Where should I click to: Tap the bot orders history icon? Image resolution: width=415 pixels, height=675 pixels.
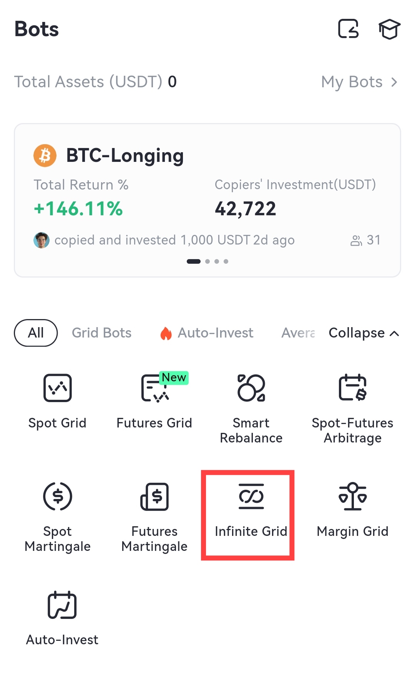click(348, 29)
